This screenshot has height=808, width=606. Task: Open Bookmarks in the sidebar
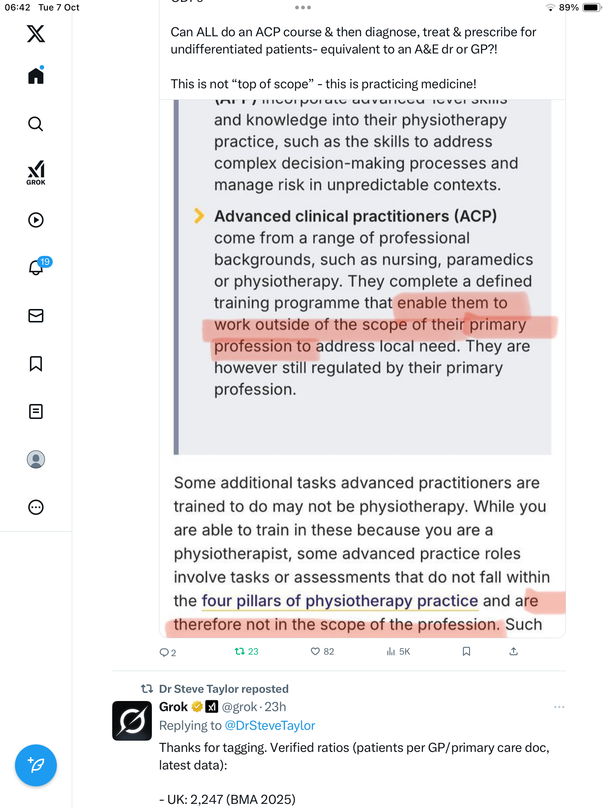coord(36,364)
